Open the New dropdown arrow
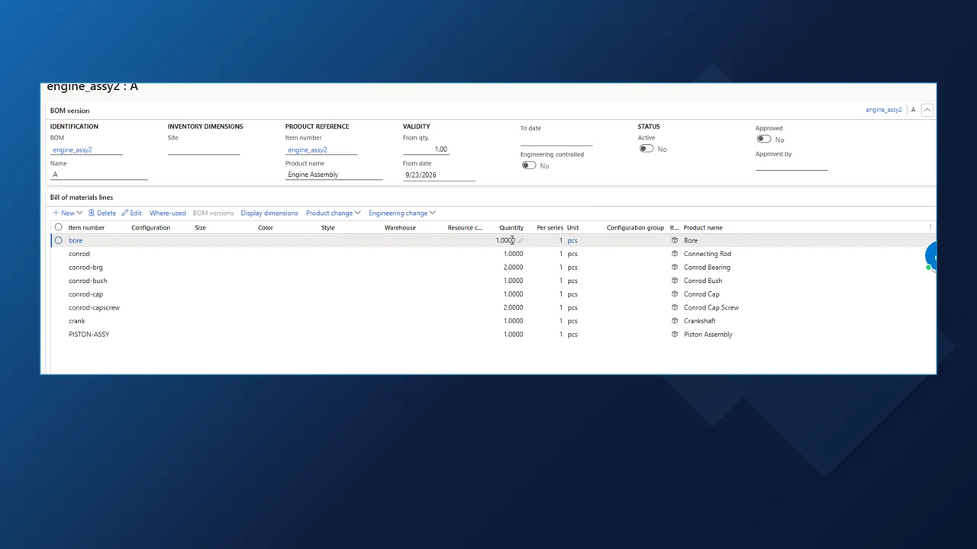Viewport: 977px width, 549px height. point(79,213)
